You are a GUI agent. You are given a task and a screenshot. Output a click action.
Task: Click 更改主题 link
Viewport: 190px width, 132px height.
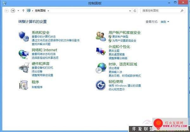click(114, 51)
